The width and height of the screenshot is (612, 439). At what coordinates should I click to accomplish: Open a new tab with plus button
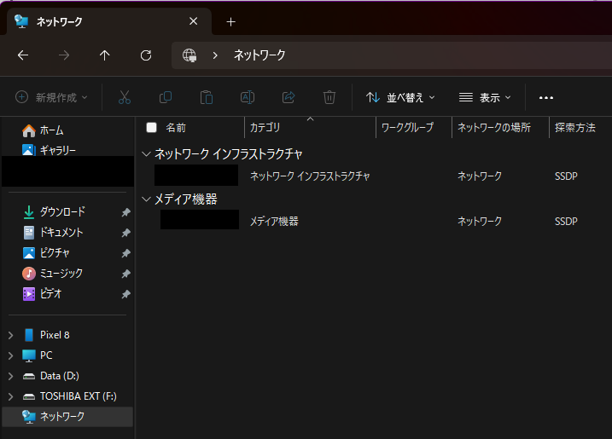pos(230,22)
